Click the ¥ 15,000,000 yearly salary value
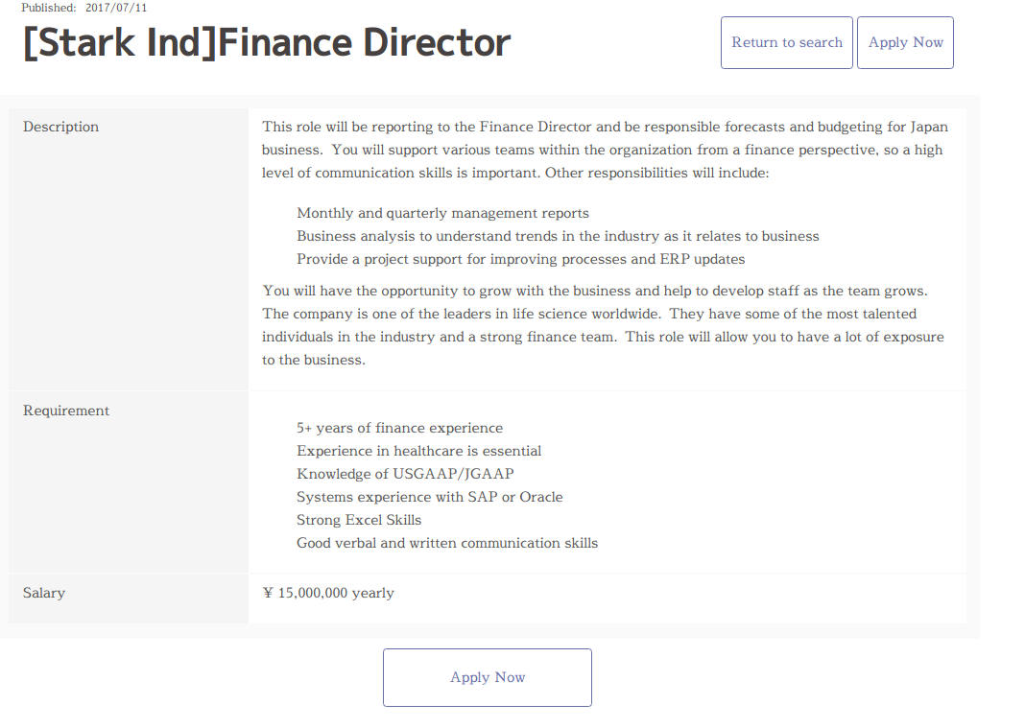 tap(328, 593)
